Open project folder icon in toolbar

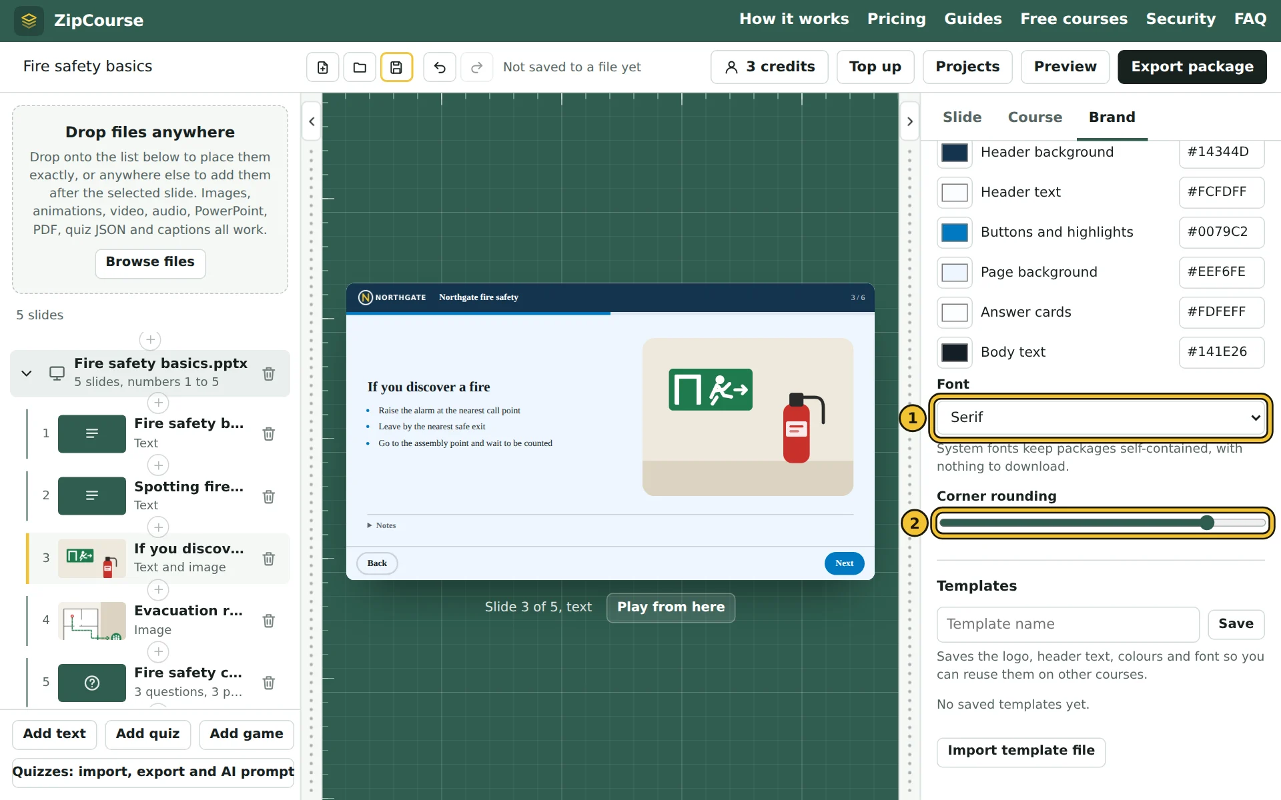(360, 67)
